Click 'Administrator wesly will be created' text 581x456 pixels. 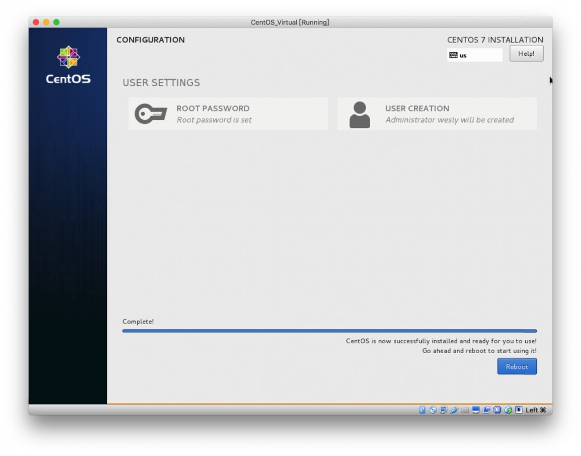tap(450, 120)
